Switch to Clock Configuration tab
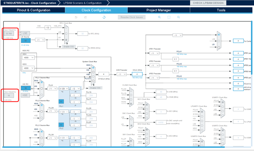The image size is (254, 151). (x=96, y=10)
